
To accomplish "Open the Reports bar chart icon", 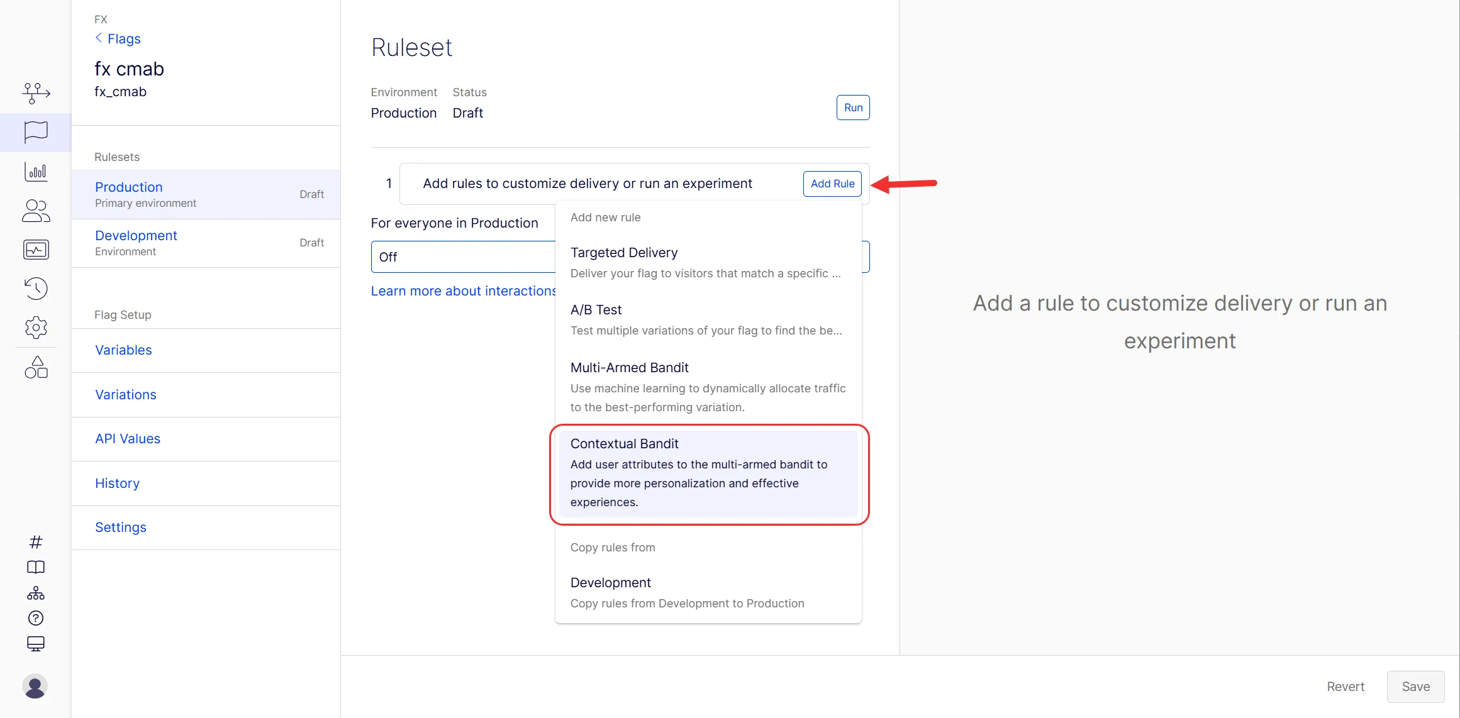I will pos(36,172).
